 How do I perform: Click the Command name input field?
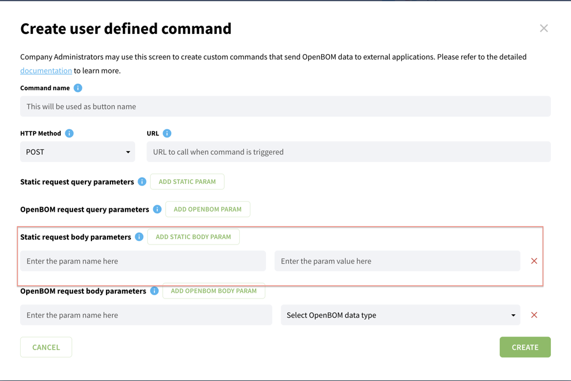point(285,106)
